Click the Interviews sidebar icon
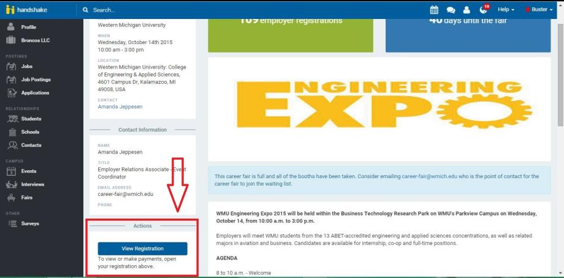The width and height of the screenshot is (564, 278). pos(12,184)
